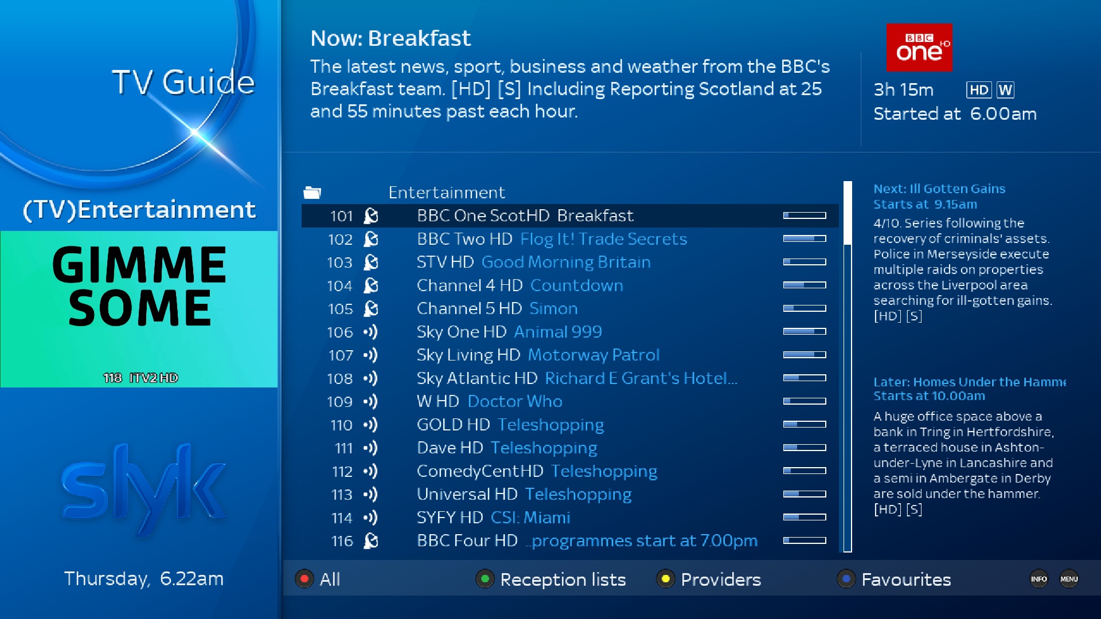Click the progress bar for Sky One HD
This screenshot has height=619, width=1101.
point(805,331)
